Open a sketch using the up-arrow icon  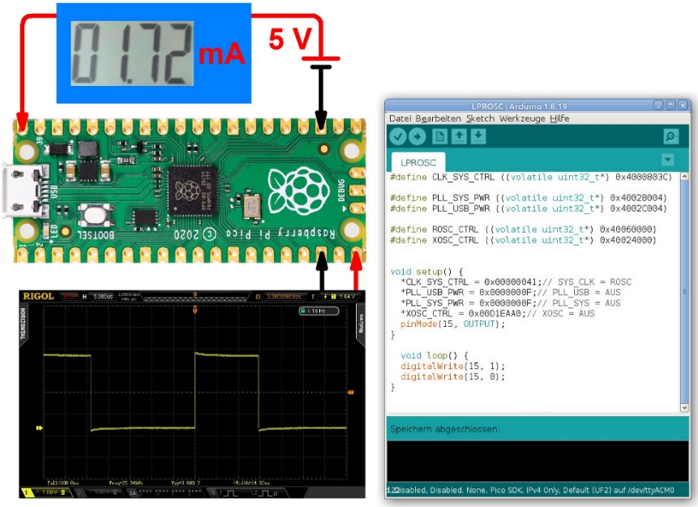tap(459, 137)
